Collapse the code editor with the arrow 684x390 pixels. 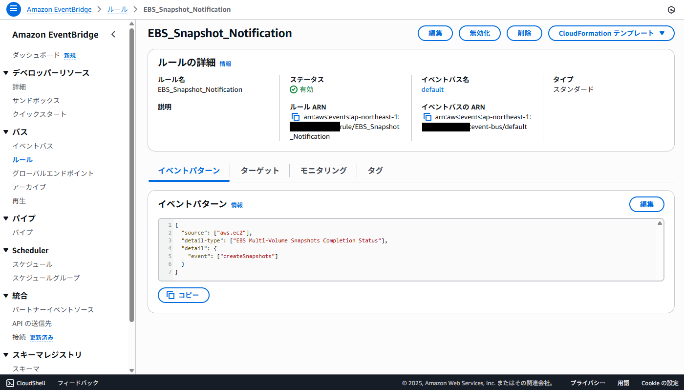pyautogui.click(x=660, y=223)
